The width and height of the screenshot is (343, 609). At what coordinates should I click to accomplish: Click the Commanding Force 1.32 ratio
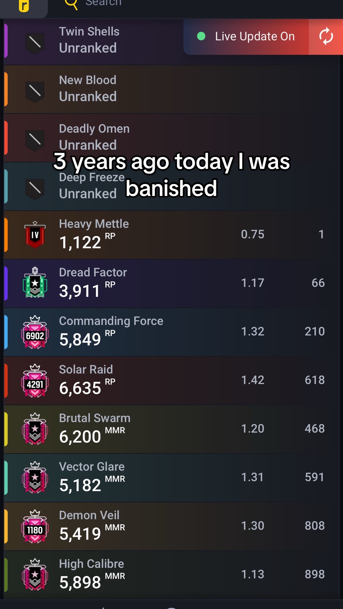[x=253, y=331]
